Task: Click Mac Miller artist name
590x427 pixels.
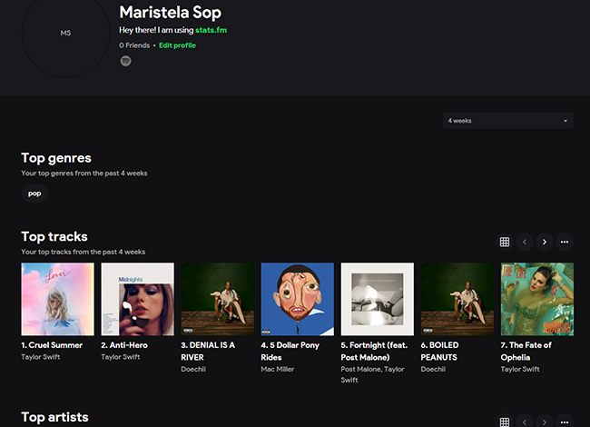Action: [x=278, y=370]
